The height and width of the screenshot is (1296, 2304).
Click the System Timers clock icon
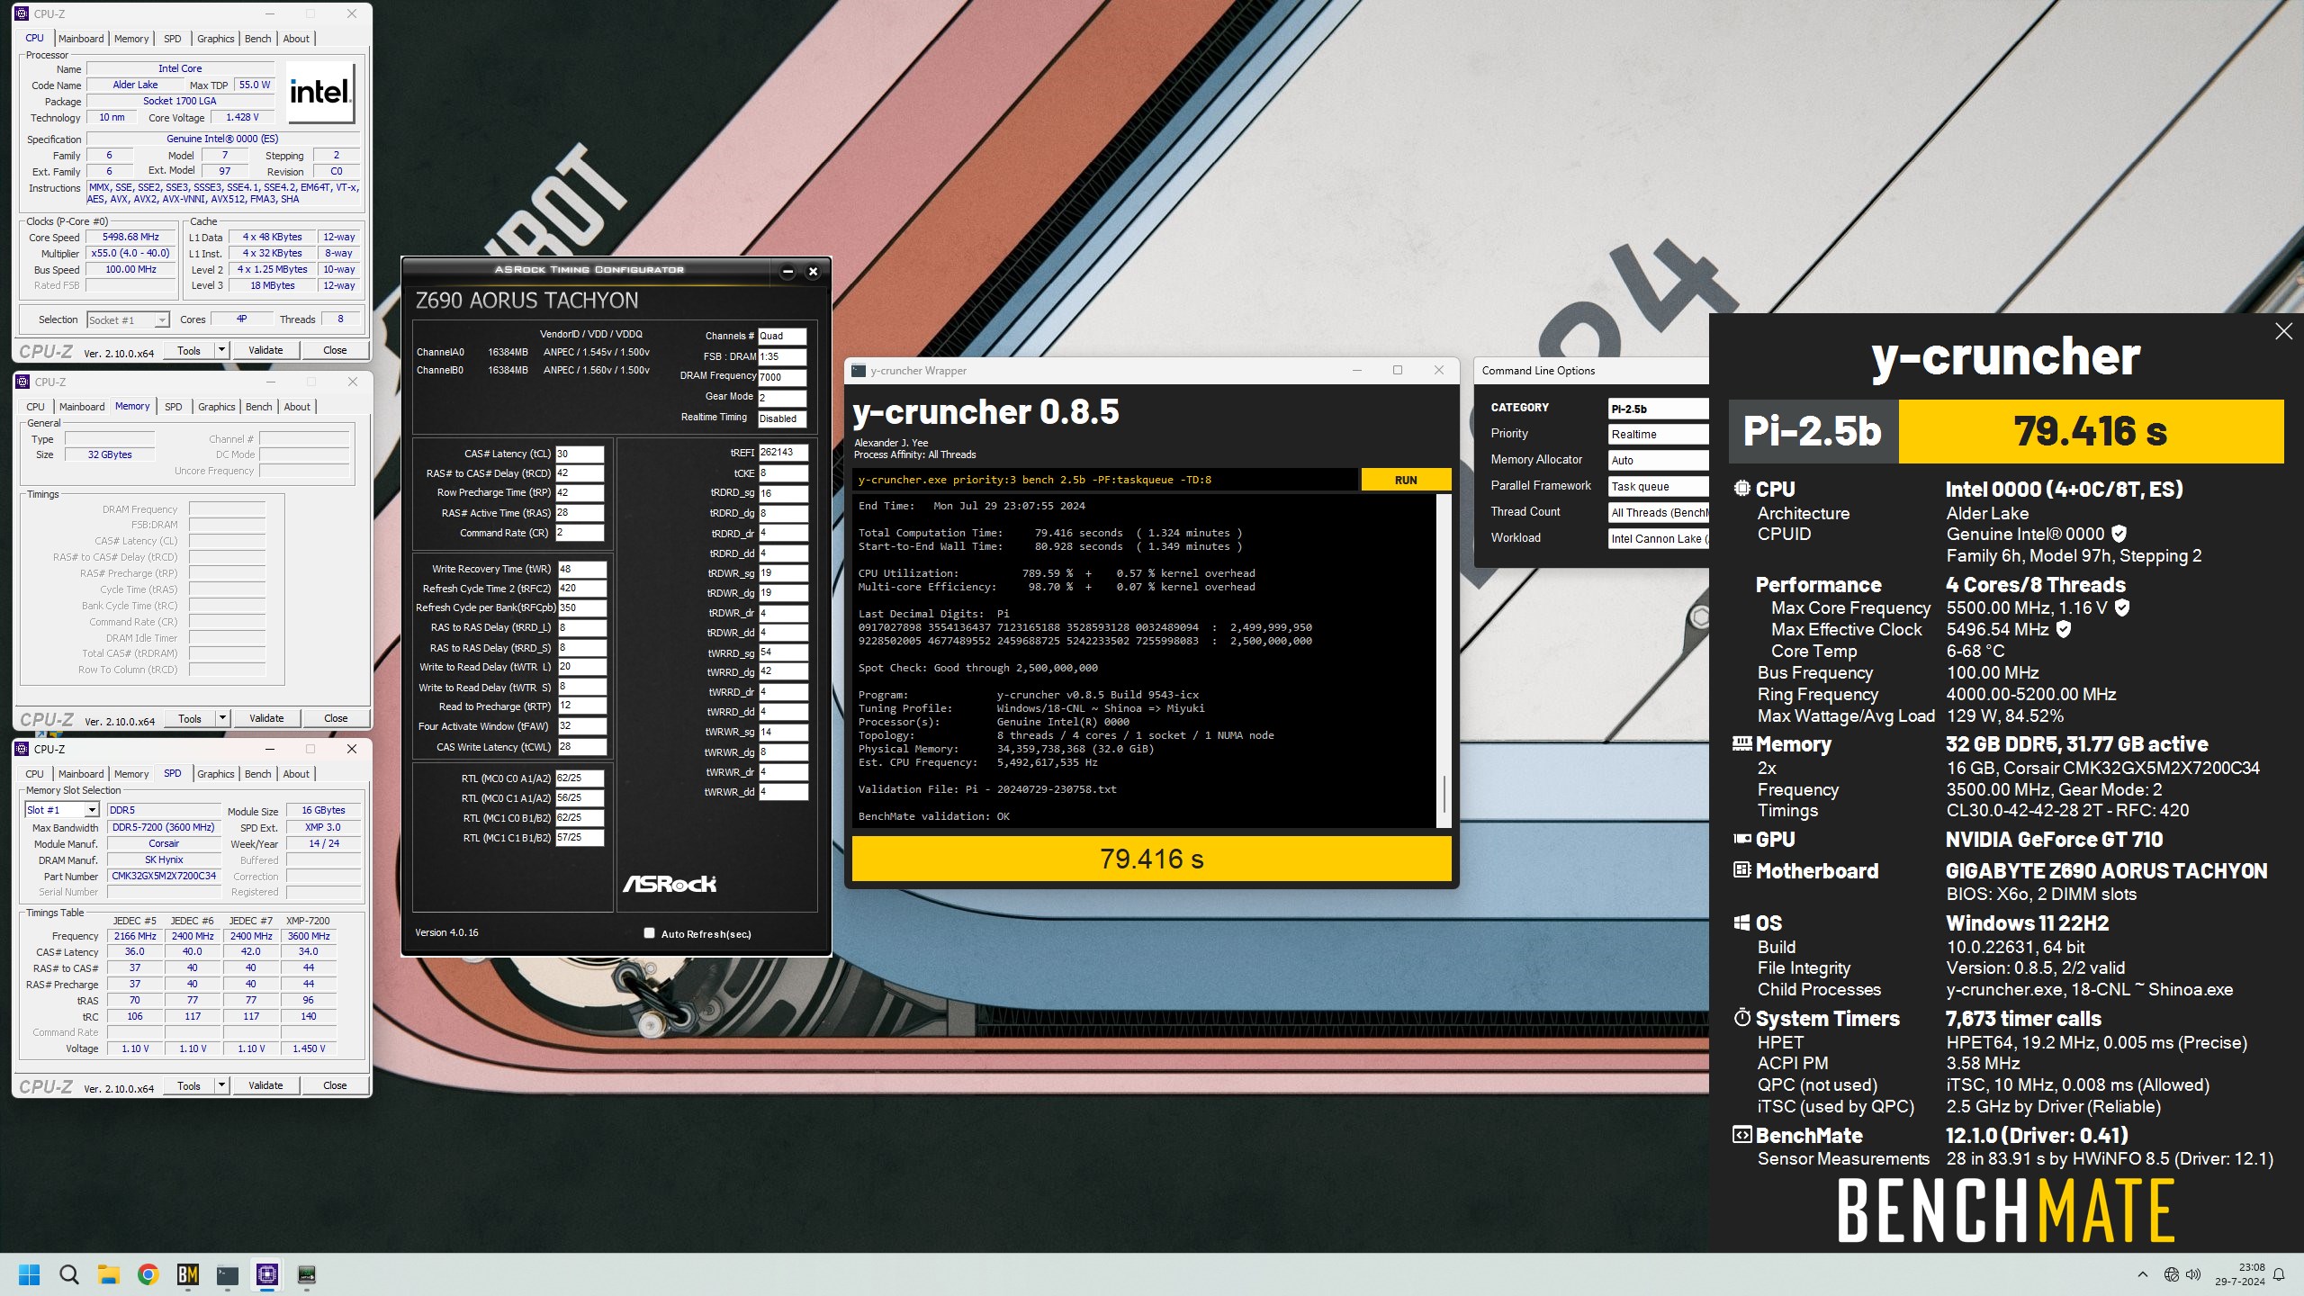(1742, 1018)
